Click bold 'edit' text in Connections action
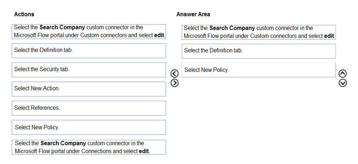 144,151
